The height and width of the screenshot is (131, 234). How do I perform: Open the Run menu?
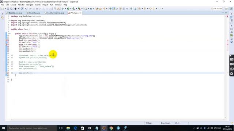52,5
